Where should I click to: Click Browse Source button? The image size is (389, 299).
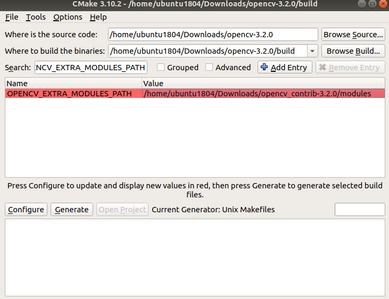353,35
